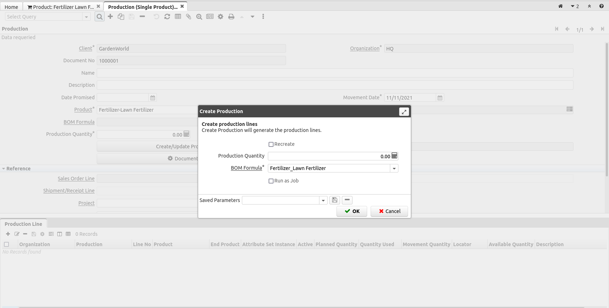Viewport: 609px width, 308px height.
Task: Go to next record arrow
Action: [592, 29]
